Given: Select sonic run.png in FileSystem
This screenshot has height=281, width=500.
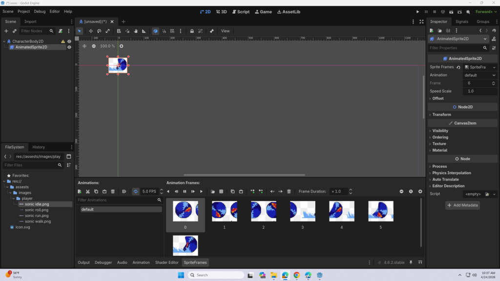Looking at the screenshot, I should [x=38, y=215].
